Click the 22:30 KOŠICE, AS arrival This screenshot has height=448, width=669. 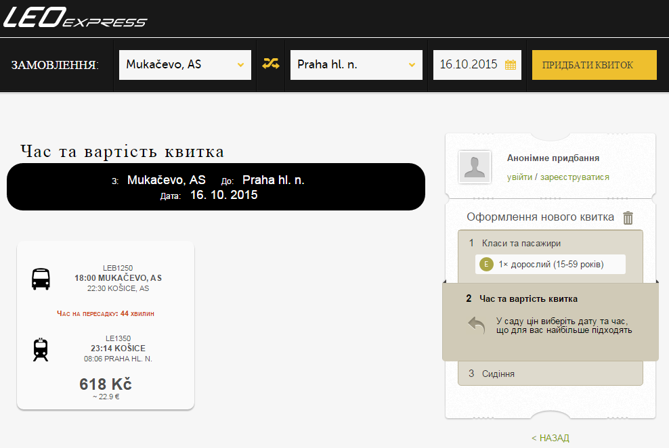(x=118, y=288)
